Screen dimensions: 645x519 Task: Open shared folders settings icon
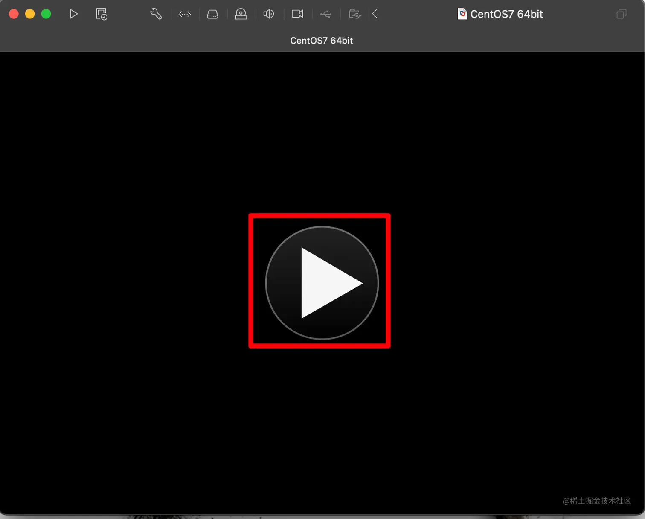click(x=354, y=14)
